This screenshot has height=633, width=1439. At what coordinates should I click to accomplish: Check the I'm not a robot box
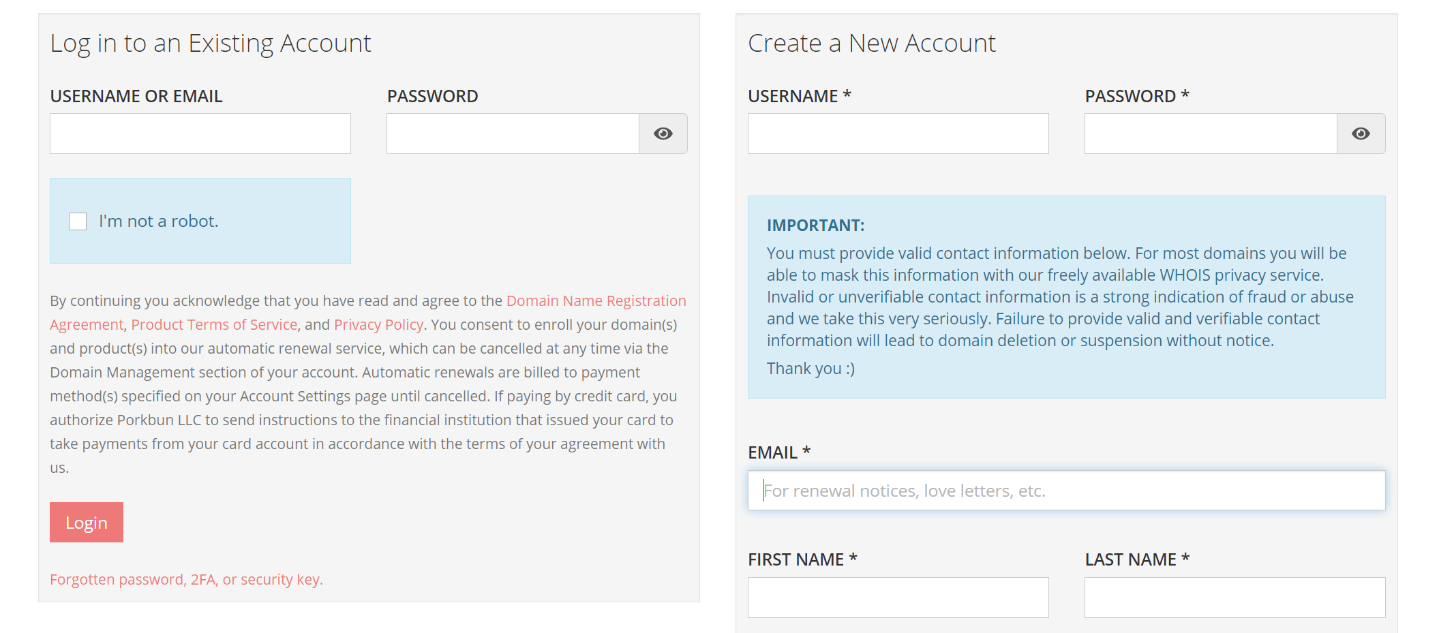(x=78, y=221)
